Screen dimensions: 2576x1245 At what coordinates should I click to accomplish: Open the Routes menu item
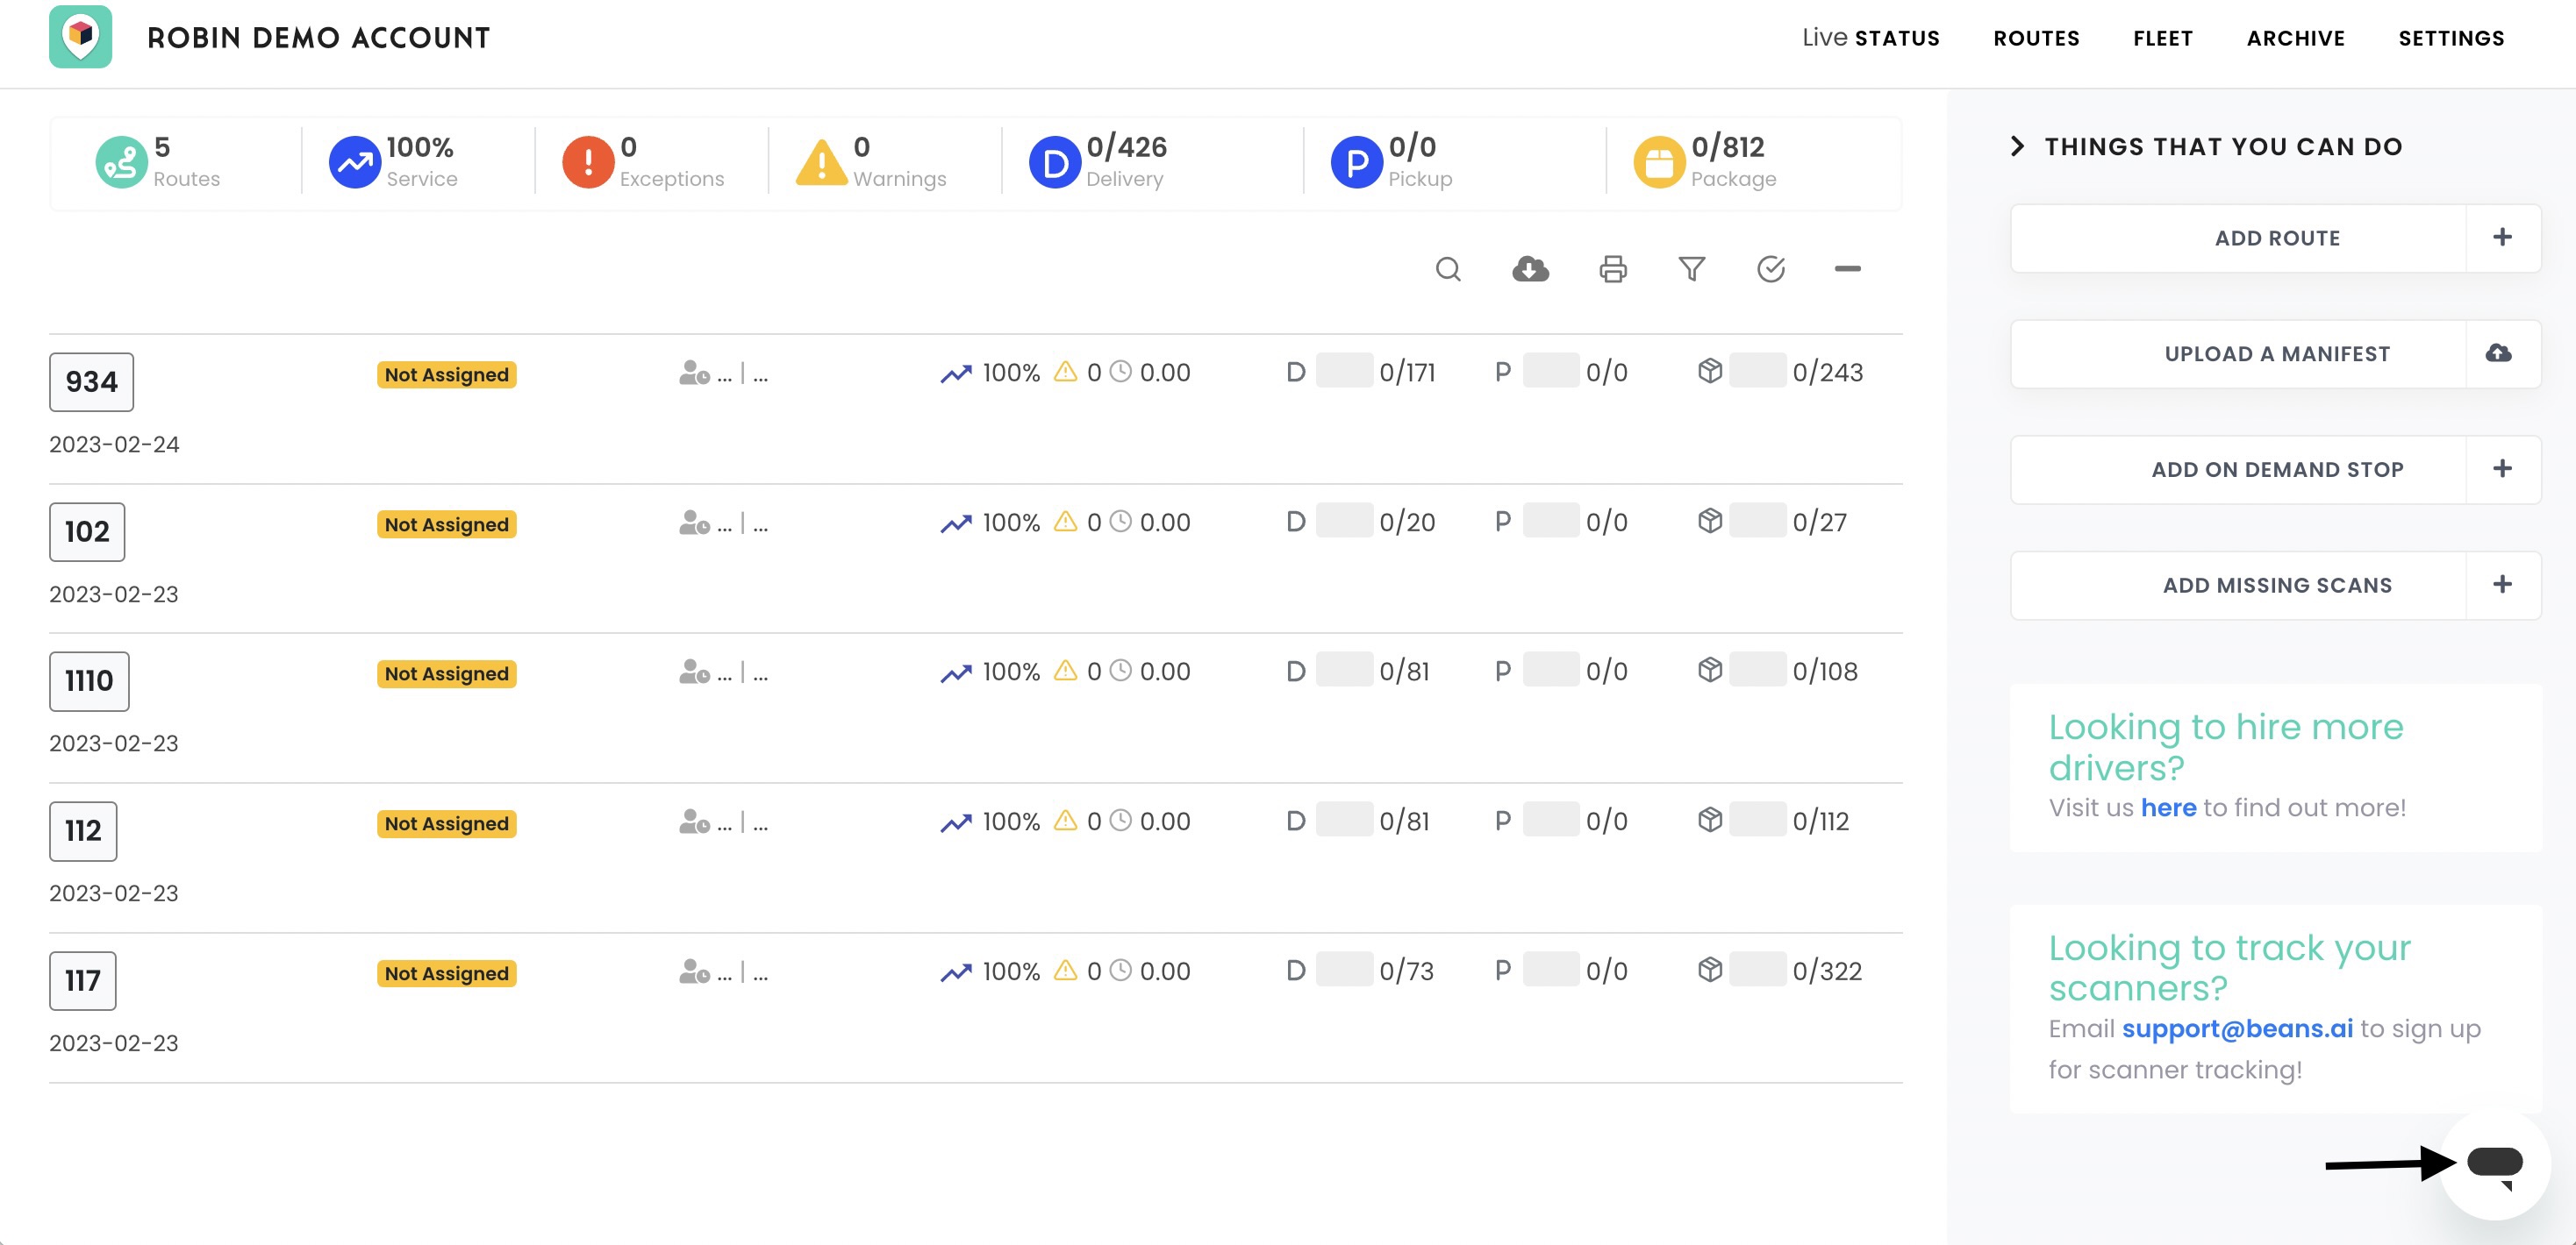(2036, 38)
